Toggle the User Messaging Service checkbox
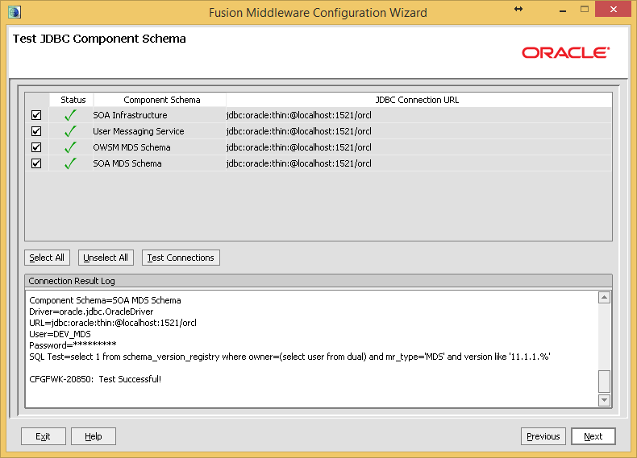The height and width of the screenshot is (458, 637). tap(36, 131)
